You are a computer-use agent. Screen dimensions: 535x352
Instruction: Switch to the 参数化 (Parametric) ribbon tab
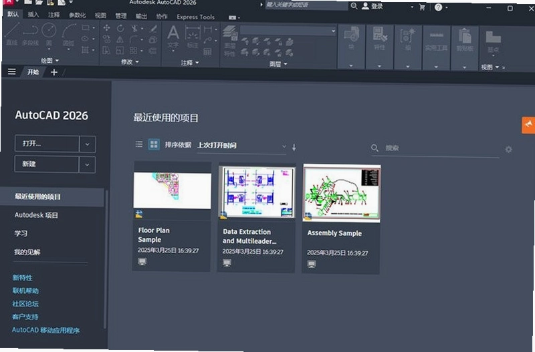click(77, 15)
